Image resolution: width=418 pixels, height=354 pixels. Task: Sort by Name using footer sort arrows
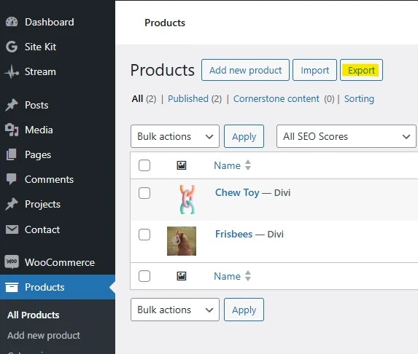coord(248,276)
